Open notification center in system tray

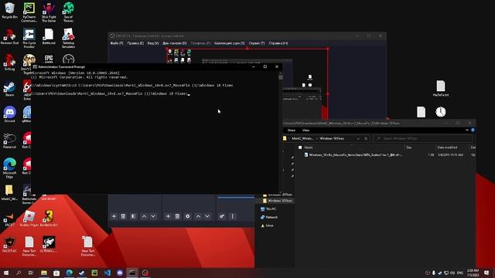[x=486, y=273]
